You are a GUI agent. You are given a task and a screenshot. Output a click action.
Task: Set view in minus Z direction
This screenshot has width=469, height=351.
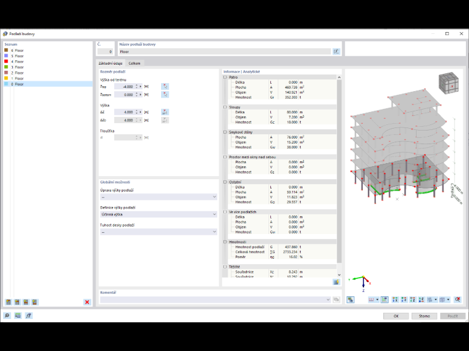pyautogui.click(x=421, y=299)
